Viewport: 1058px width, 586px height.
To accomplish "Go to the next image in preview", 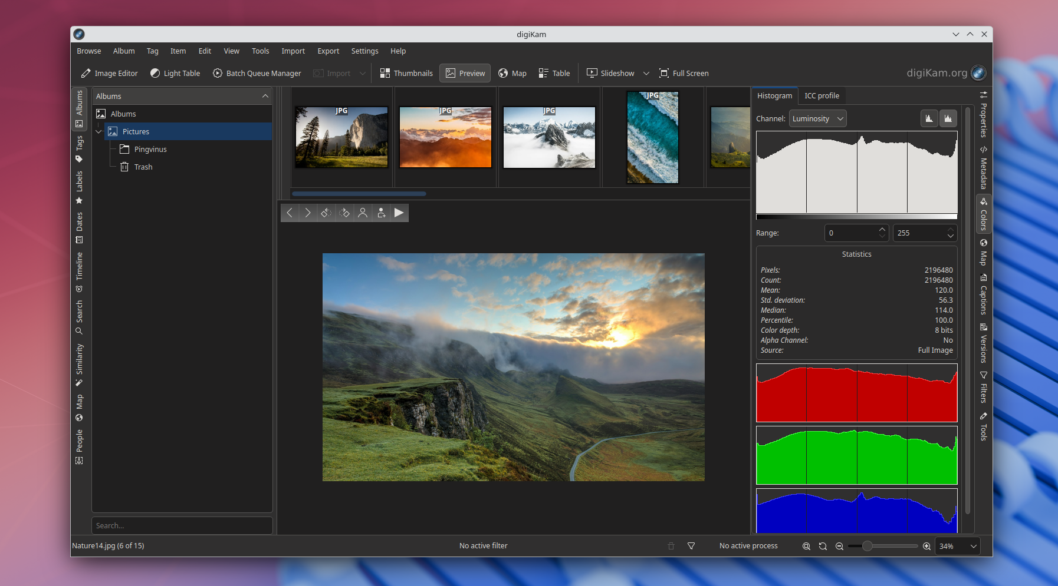I will pos(308,213).
